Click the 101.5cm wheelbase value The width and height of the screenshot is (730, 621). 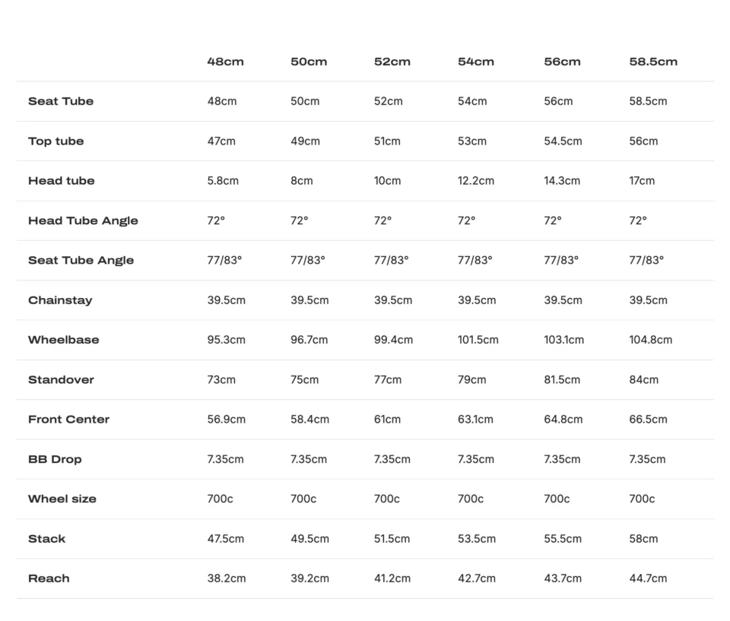click(x=478, y=340)
